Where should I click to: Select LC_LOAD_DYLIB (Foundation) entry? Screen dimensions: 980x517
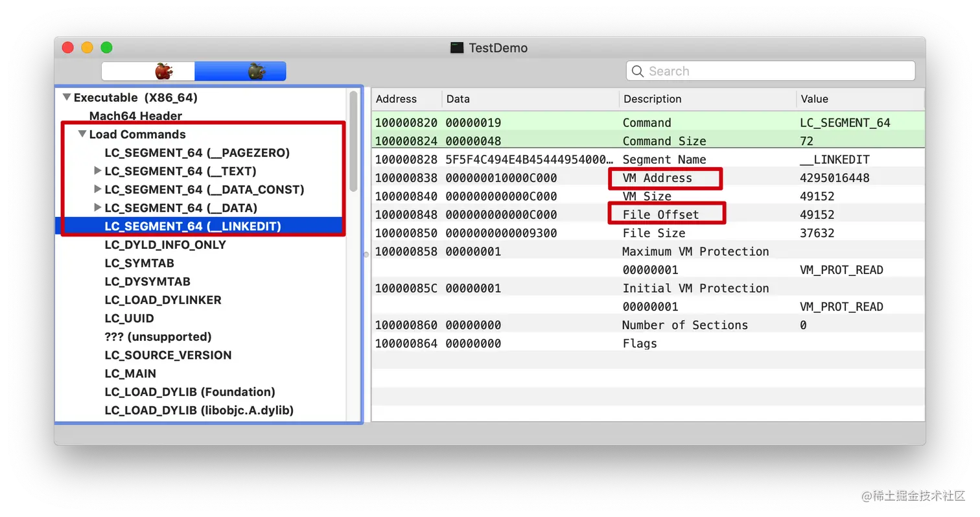[190, 392]
